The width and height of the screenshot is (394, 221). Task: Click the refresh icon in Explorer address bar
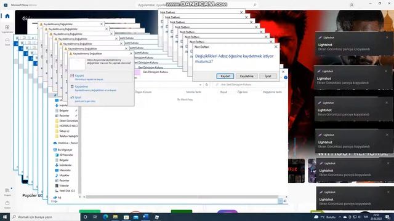pos(207,85)
